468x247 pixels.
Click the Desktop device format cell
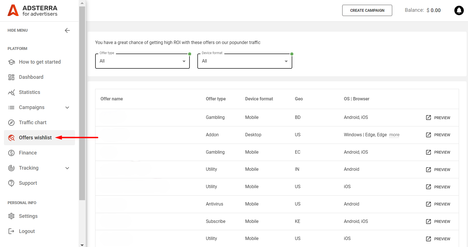(253, 135)
